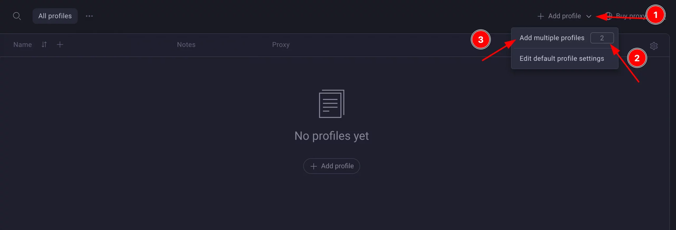Click the search magnifier icon

click(x=17, y=16)
